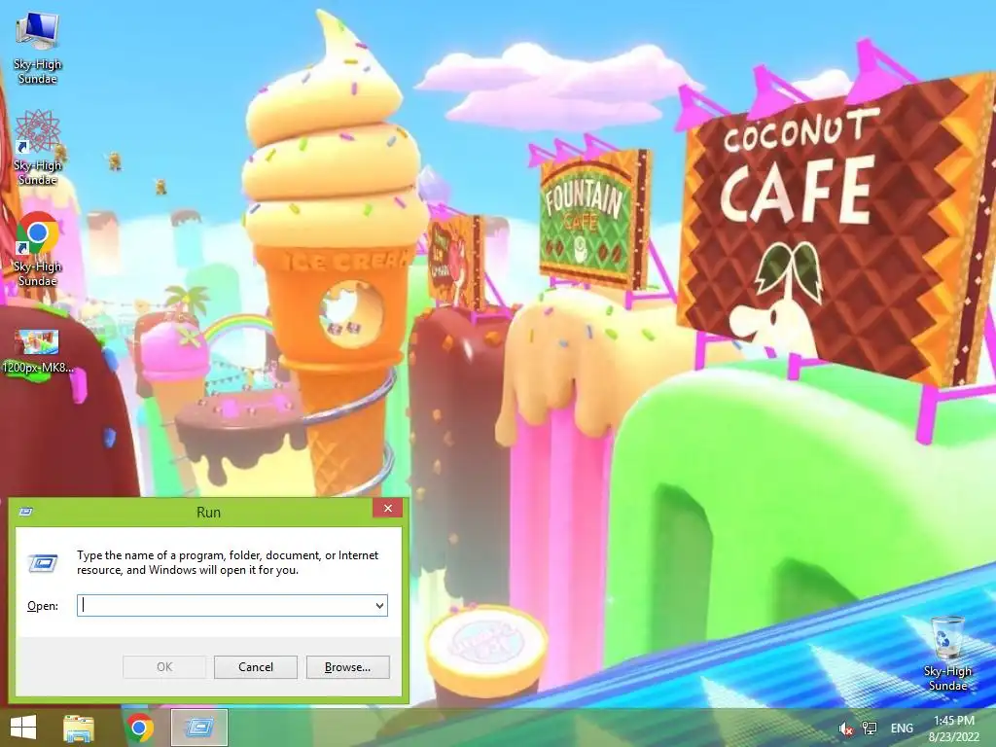The height and width of the screenshot is (747, 996).
Task: Open the computer-shaped Sky-High Sundae desktop icon
Action: 38,48
